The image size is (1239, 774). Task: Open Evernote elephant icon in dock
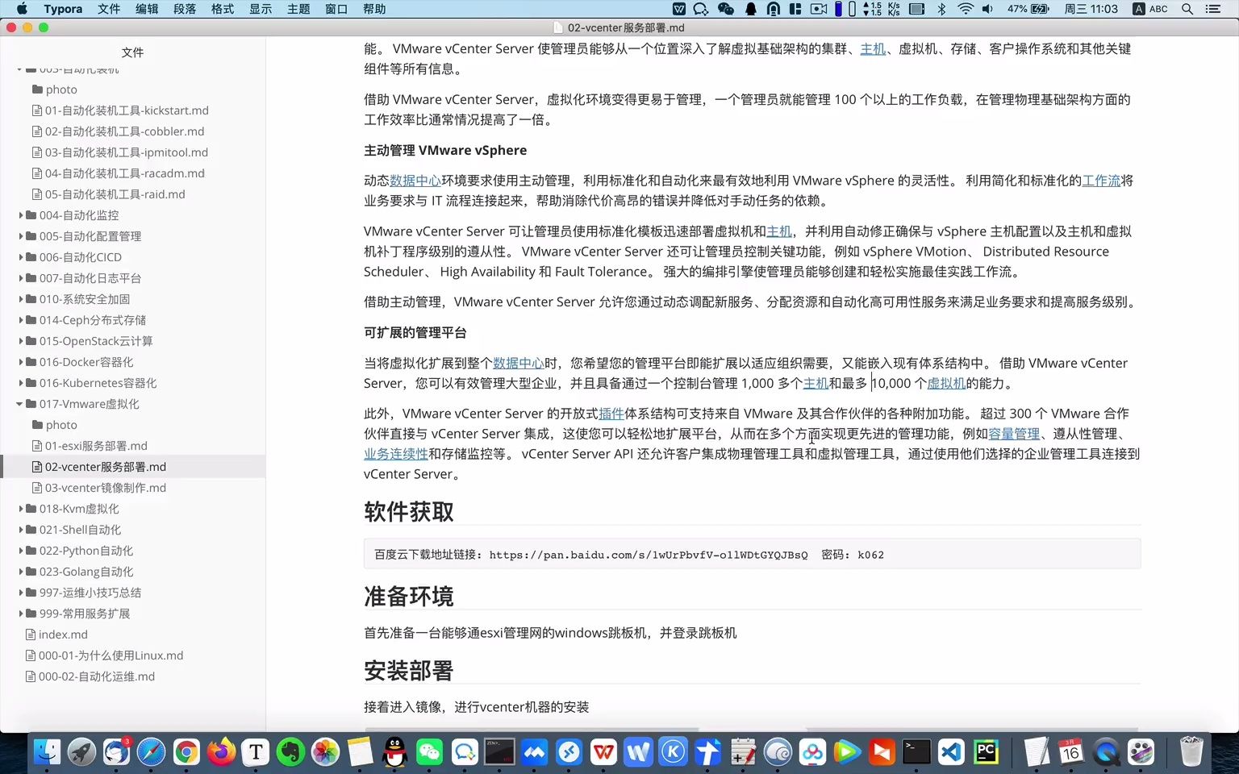pos(290,752)
